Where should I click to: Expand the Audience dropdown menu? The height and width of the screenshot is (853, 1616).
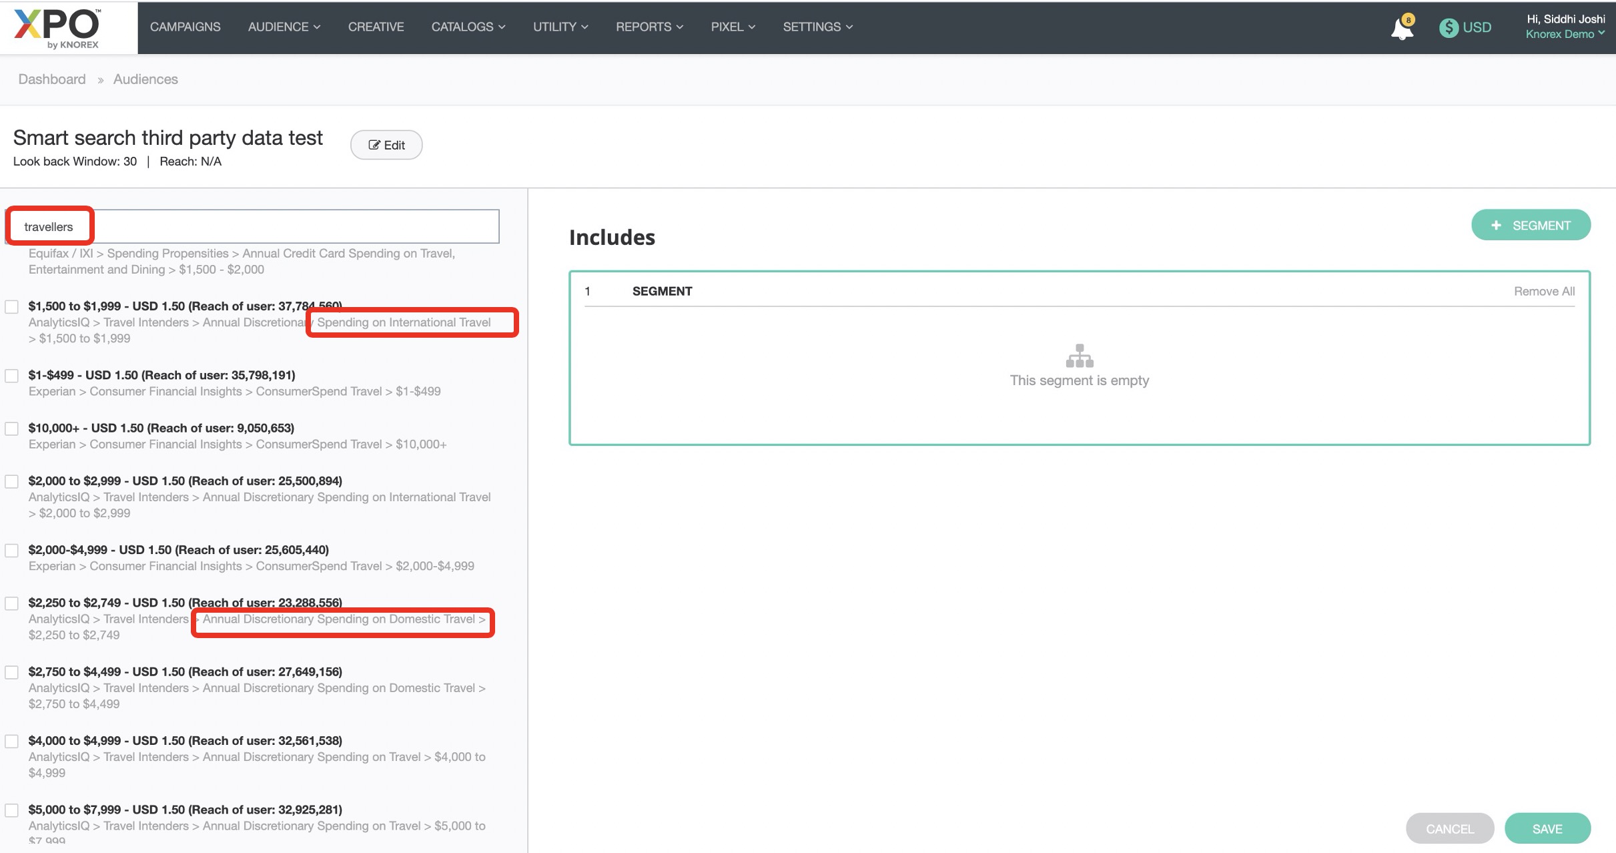pos(284,27)
